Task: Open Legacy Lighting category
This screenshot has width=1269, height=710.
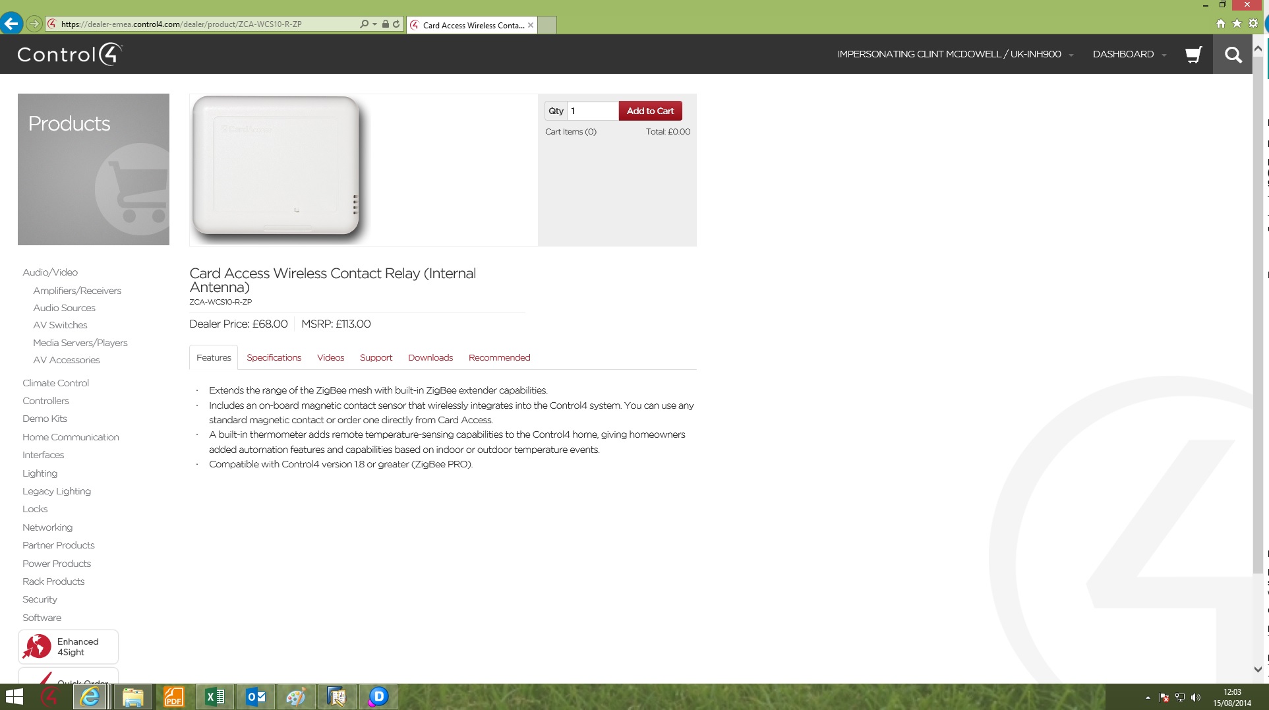Action: point(57,491)
